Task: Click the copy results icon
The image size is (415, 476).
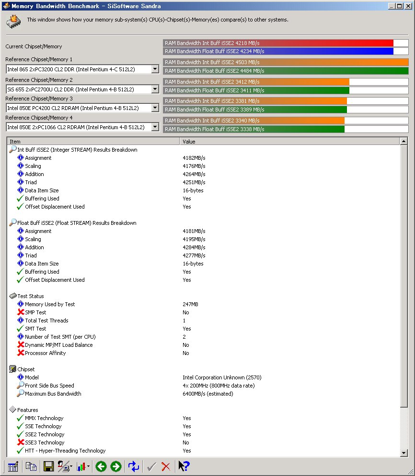Action: click(31, 466)
